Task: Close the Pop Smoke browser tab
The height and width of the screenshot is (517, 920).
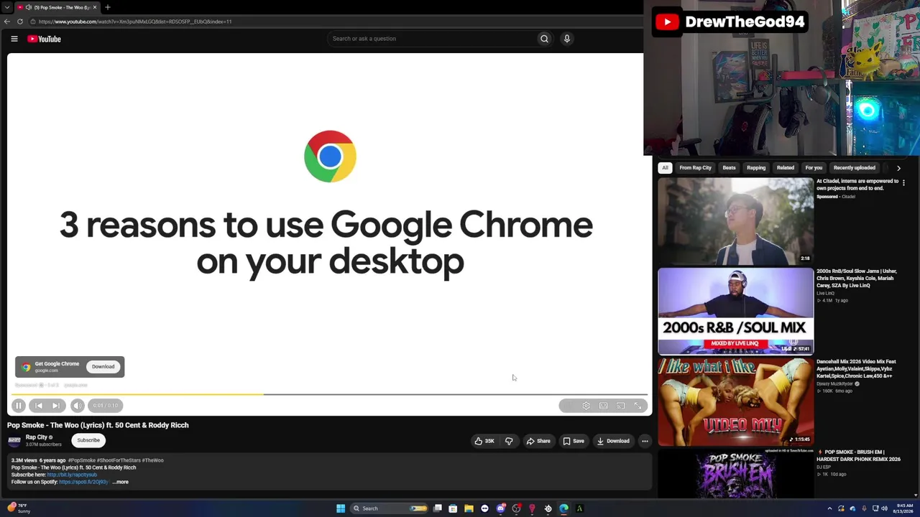Action: tap(95, 7)
